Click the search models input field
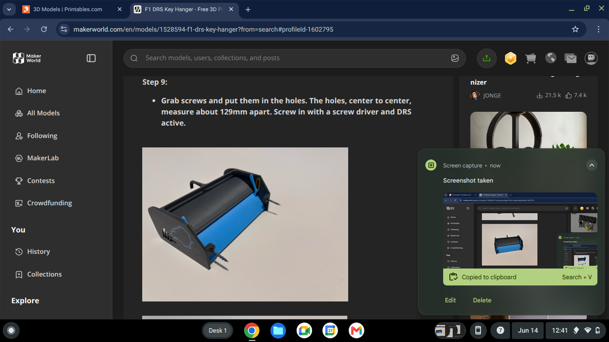Screen dimensions: 609x342 [x=294, y=58]
